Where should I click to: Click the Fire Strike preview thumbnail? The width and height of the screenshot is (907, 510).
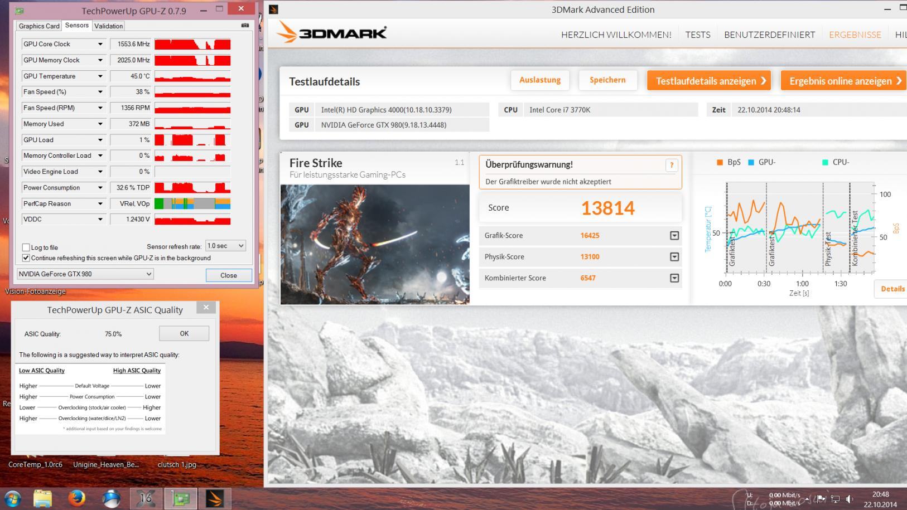(375, 245)
